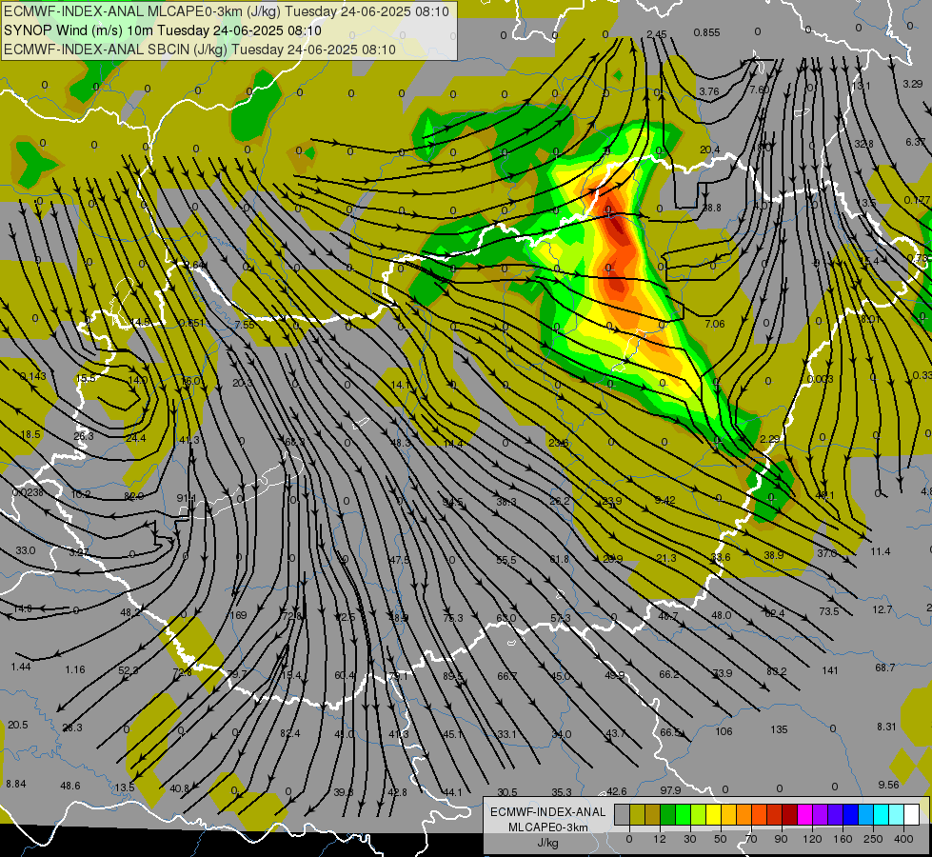The width and height of the screenshot is (932, 857).
Task: Click the map value '1.44'
Action: coord(21,667)
